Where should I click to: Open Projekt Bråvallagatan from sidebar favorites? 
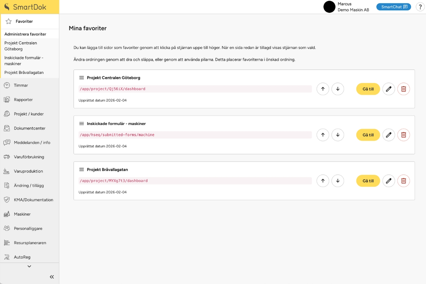(24, 72)
